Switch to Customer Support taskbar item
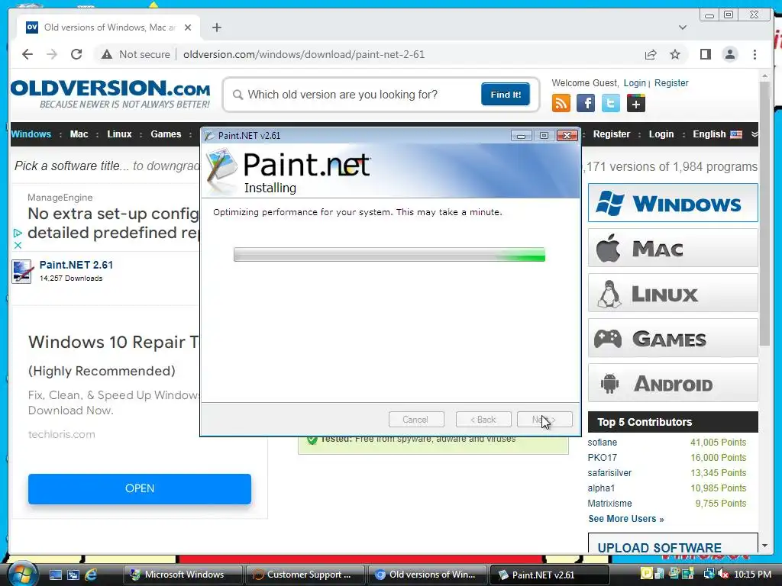782x586 pixels. click(x=305, y=575)
